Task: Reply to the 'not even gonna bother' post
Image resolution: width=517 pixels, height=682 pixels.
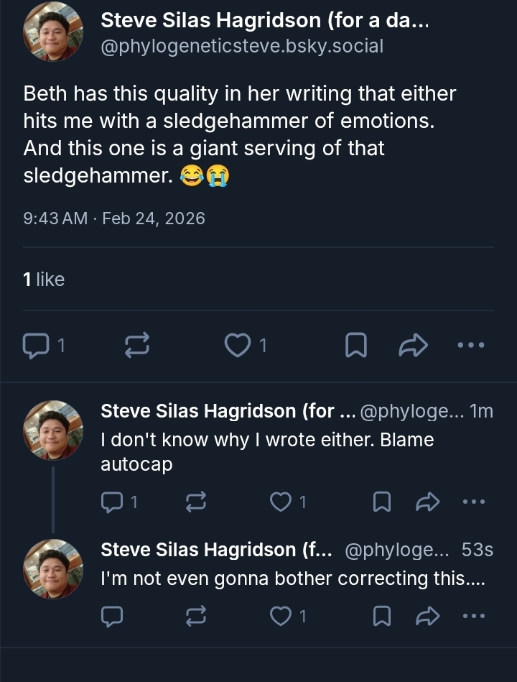Action: [112, 616]
